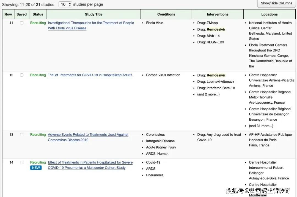This screenshot has height=197, width=297.
Task: Click the Row column header
Action: (x=8, y=14)
